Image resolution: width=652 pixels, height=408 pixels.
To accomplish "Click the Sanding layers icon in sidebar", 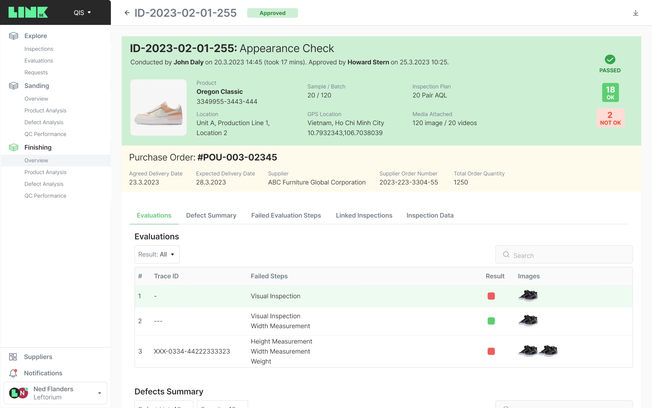I will (14, 86).
